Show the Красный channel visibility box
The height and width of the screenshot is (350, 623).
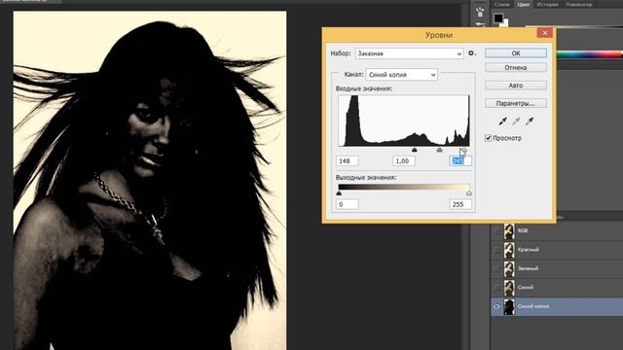tap(496, 250)
